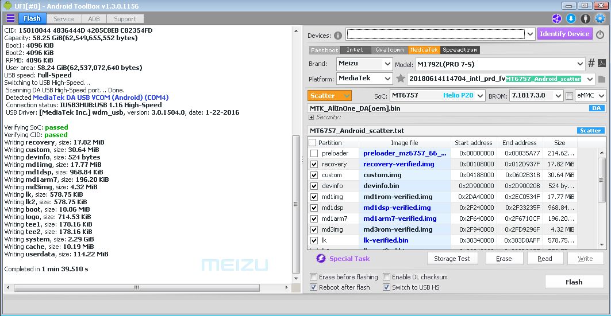611x316 pixels.
Task: Switch to the Flash tab
Action: [x=32, y=18]
